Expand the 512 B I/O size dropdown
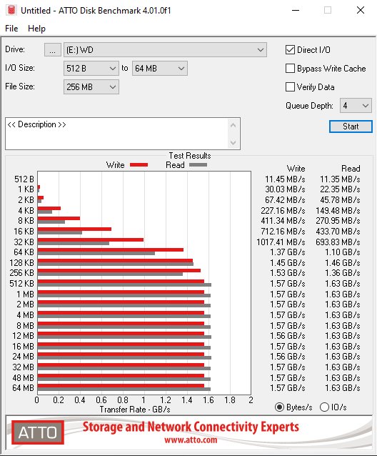Viewport: 377px width, 456px height. coord(91,69)
